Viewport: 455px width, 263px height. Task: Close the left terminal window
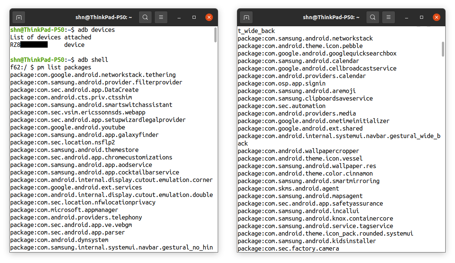click(x=209, y=17)
